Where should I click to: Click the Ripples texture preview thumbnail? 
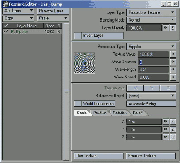click(x=84, y=63)
